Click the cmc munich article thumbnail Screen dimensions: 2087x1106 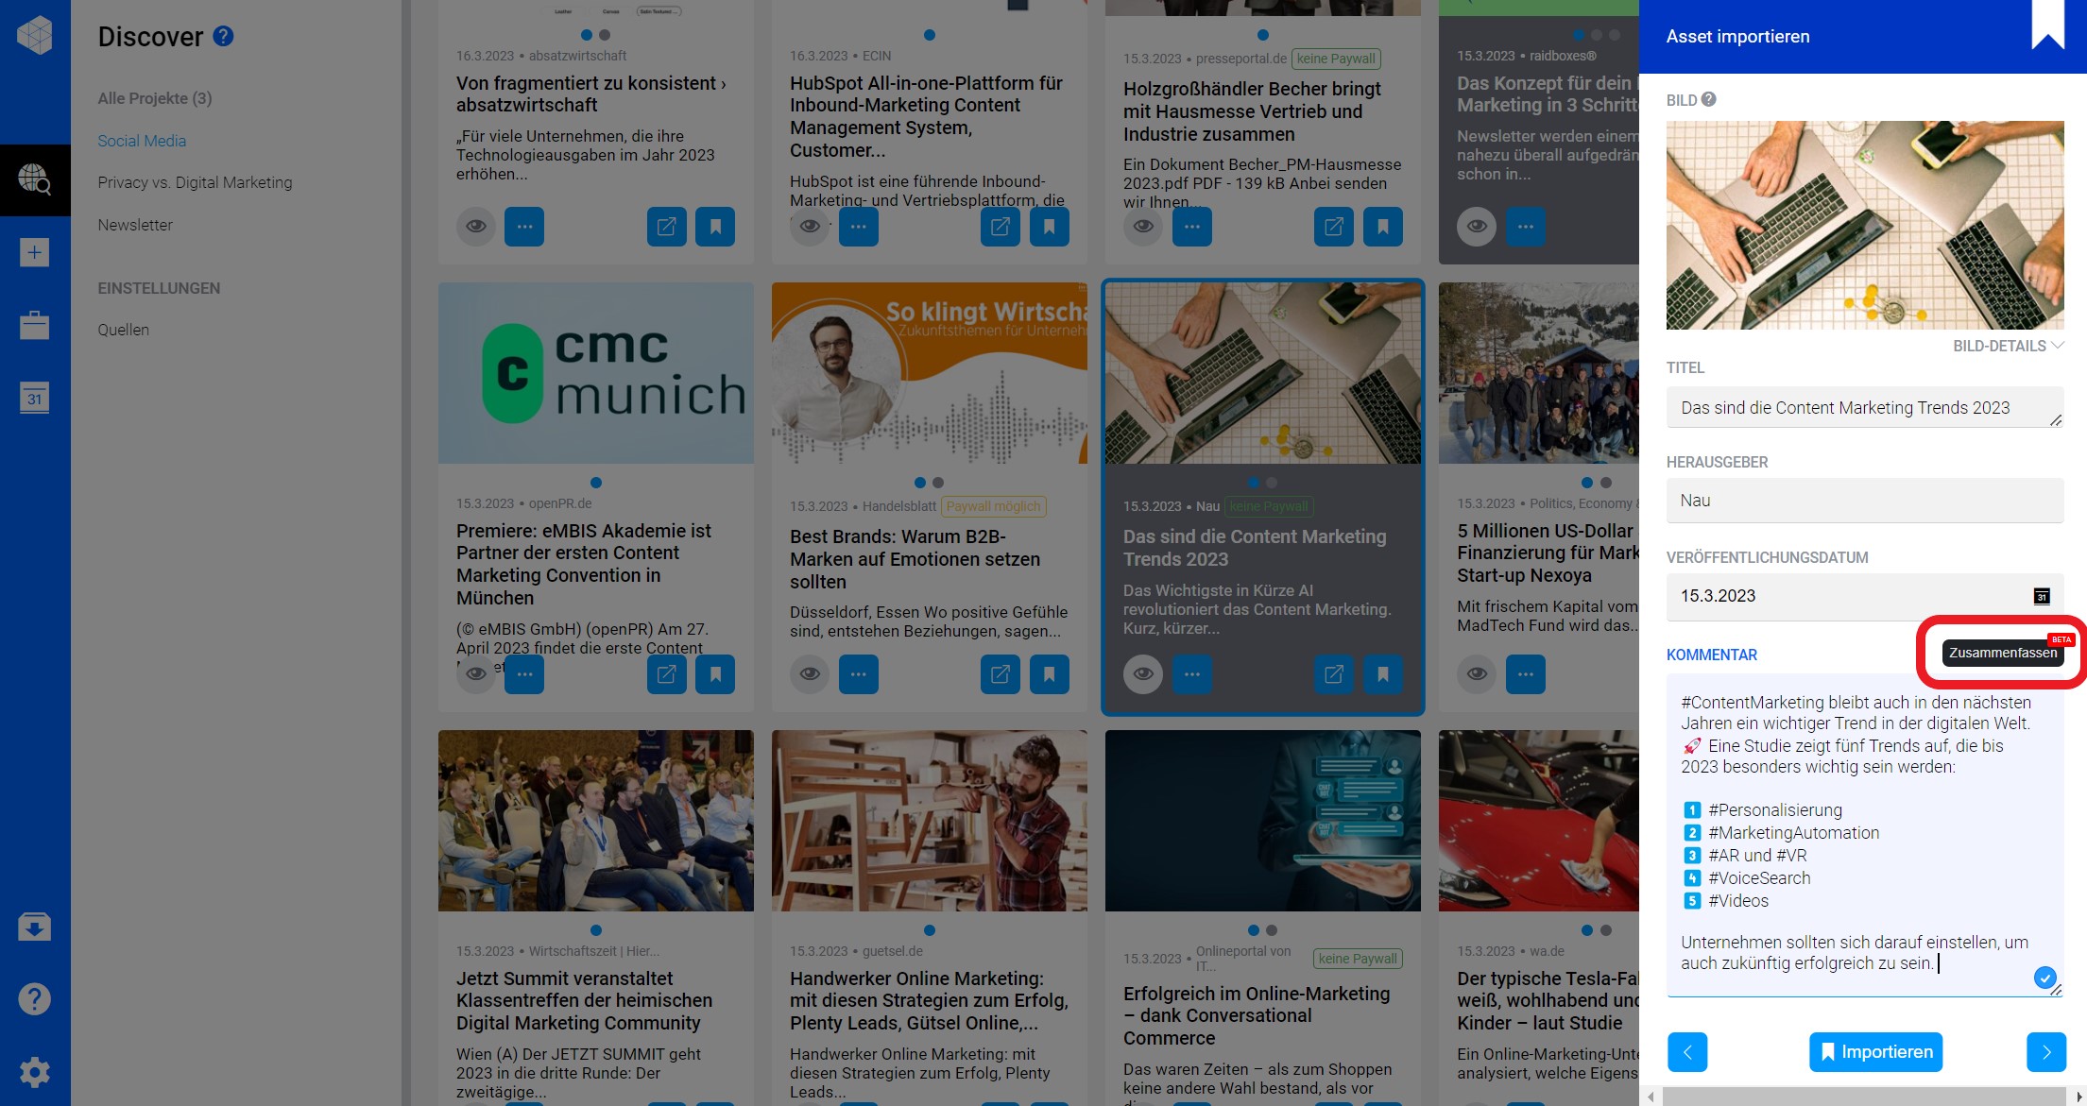click(x=596, y=372)
